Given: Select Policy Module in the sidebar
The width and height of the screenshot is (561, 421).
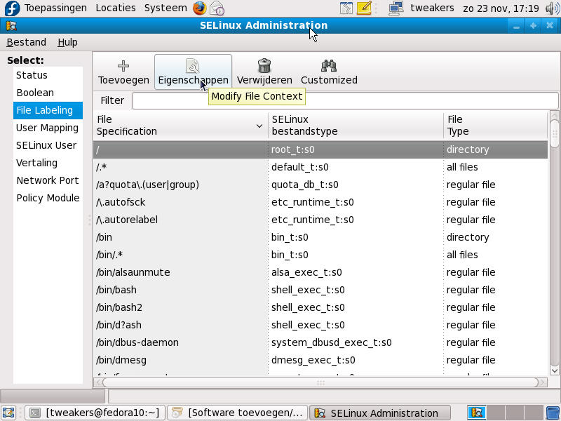Looking at the screenshot, I should point(48,198).
